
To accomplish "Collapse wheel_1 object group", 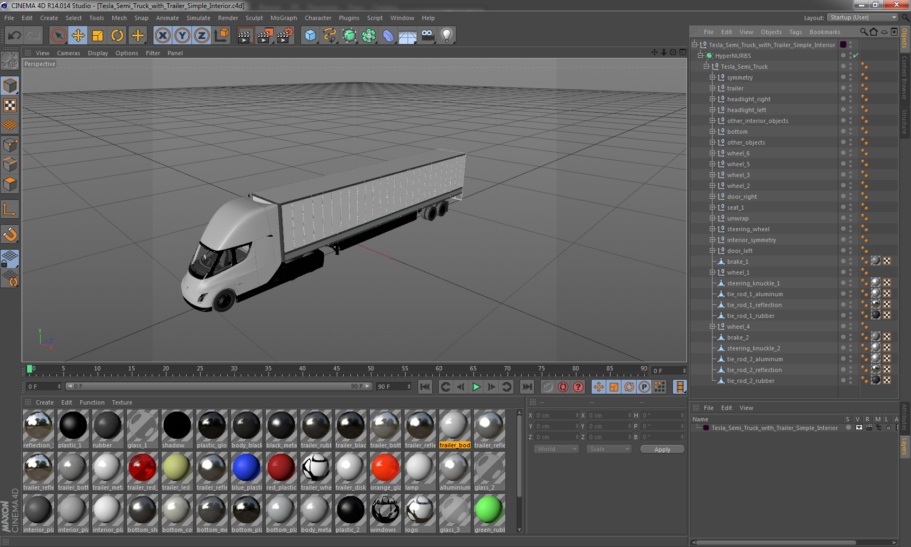I will point(713,272).
